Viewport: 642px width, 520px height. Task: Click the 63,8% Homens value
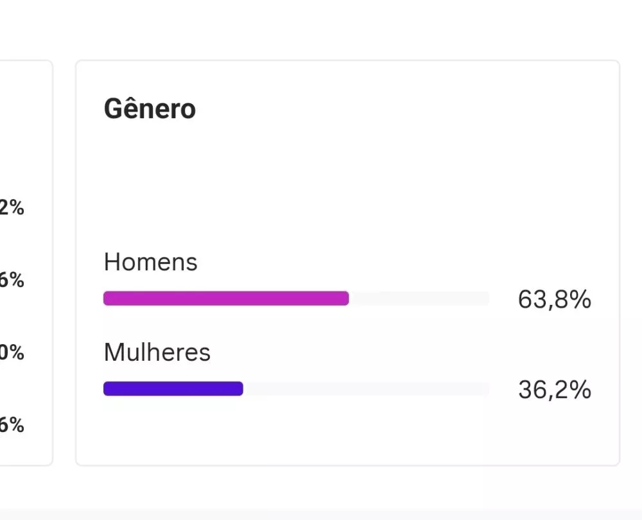(554, 300)
